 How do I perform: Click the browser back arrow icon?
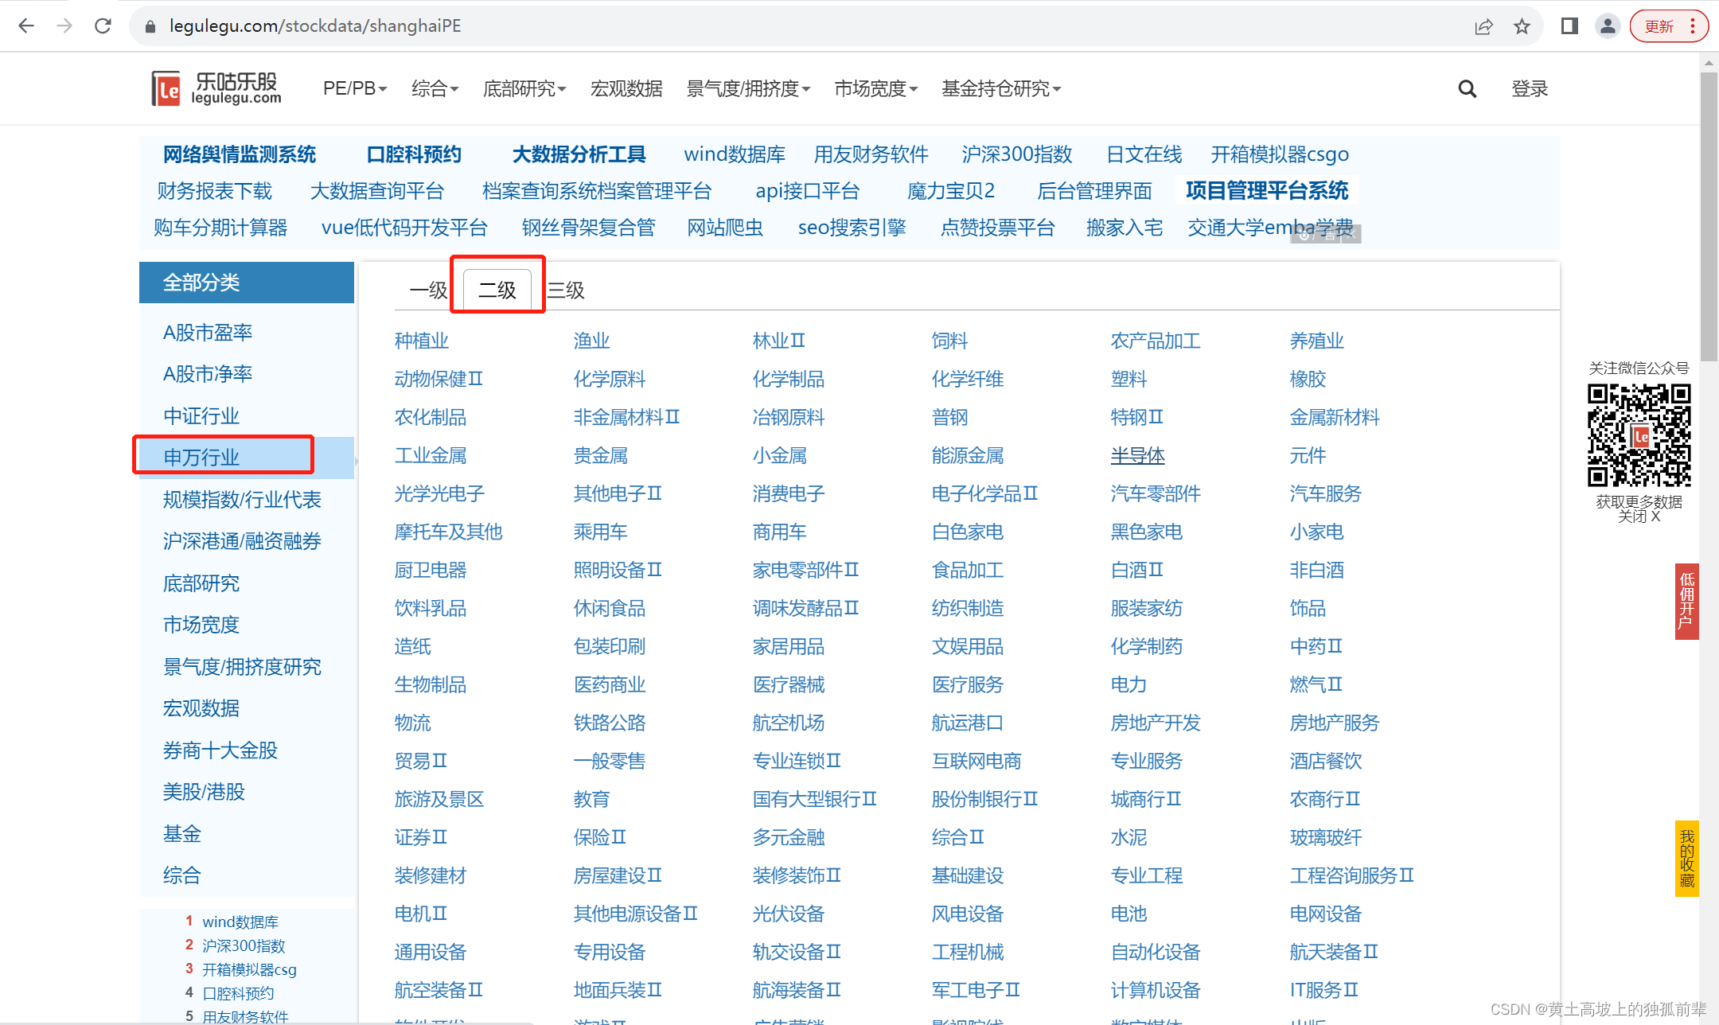(26, 26)
